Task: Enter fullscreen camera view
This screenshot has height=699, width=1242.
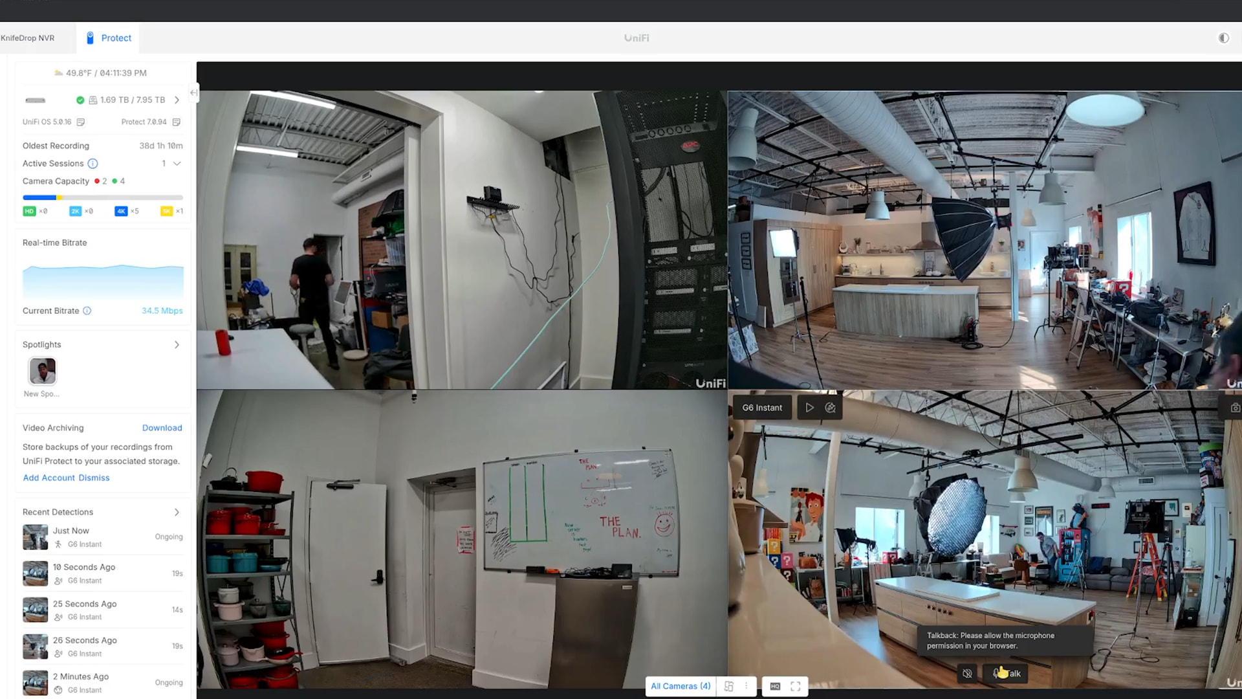Action: pyautogui.click(x=796, y=686)
